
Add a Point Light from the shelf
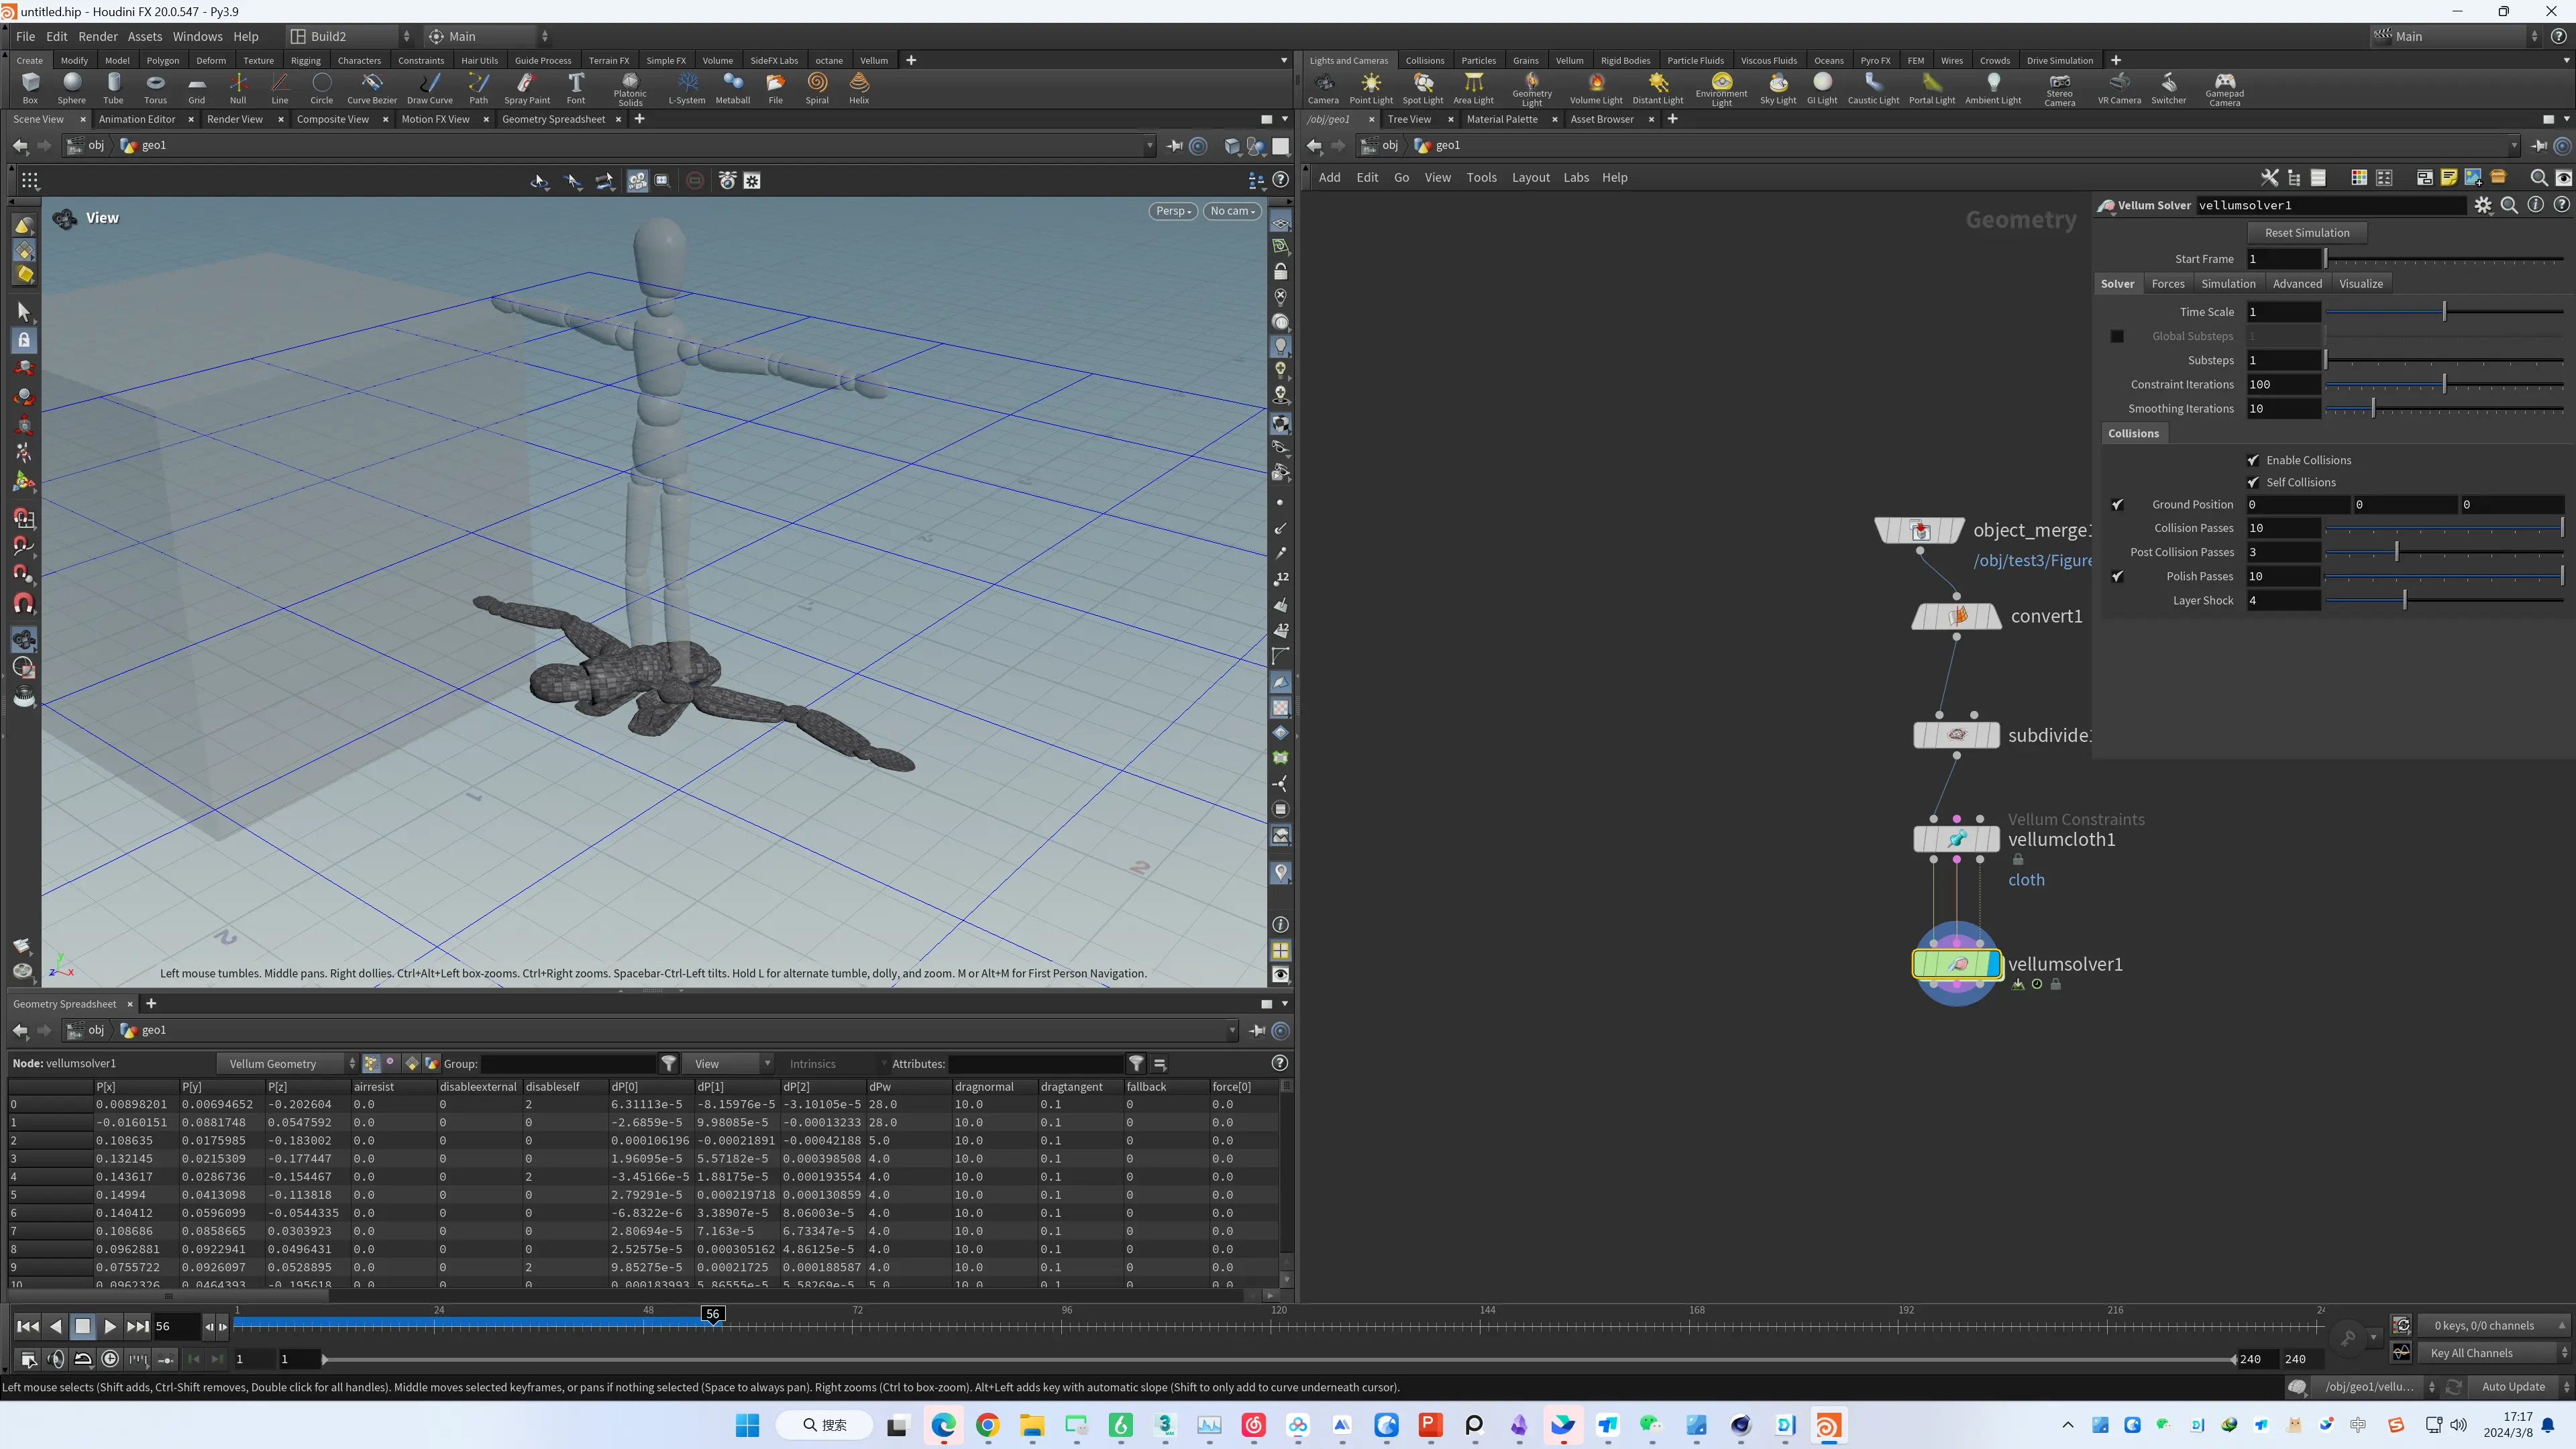coord(1371,88)
